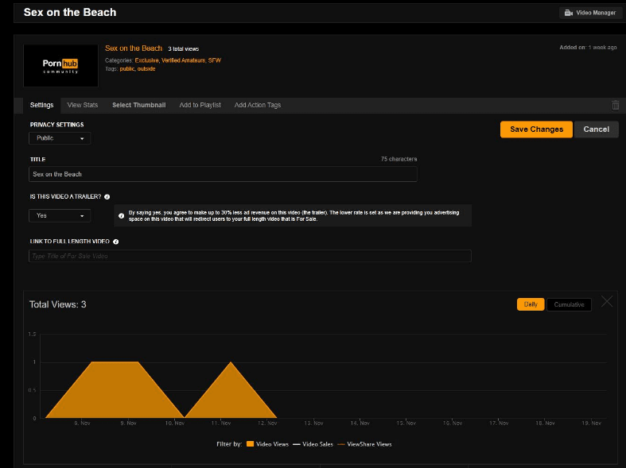Toggle chart to Daily view
Image resolution: width=626 pixels, height=468 pixels.
tap(531, 304)
